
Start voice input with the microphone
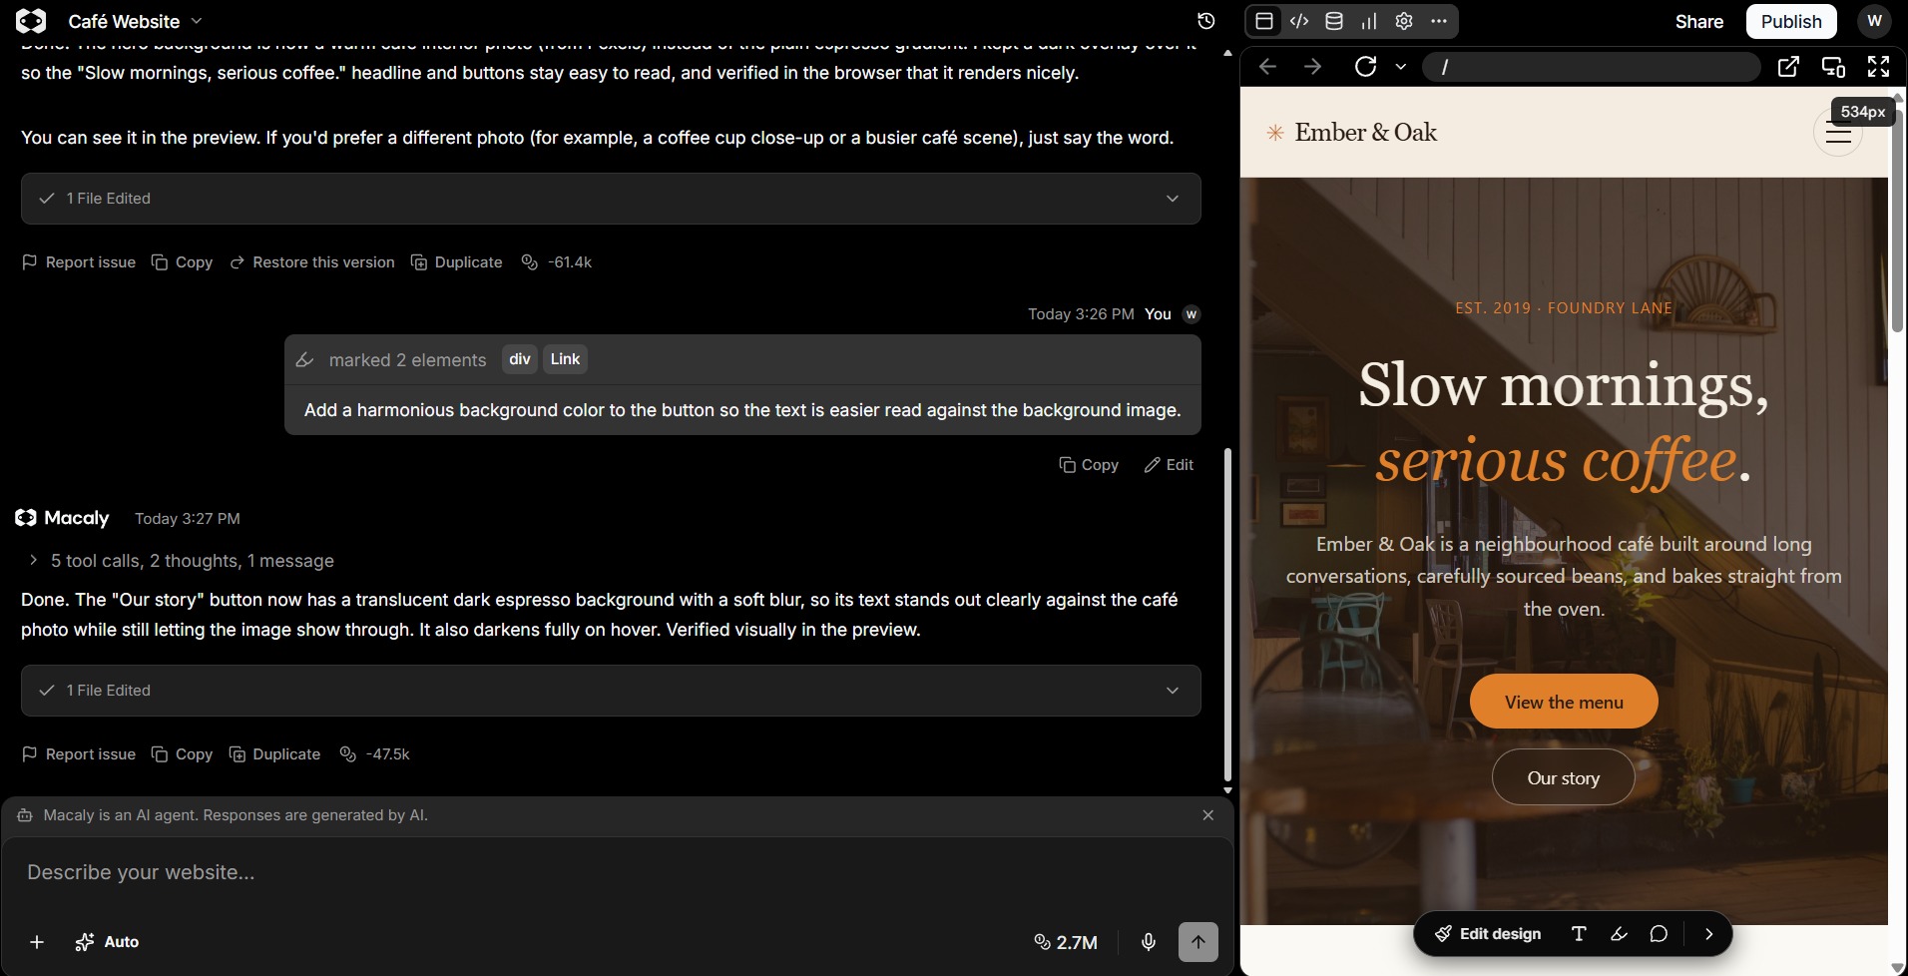point(1149,942)
